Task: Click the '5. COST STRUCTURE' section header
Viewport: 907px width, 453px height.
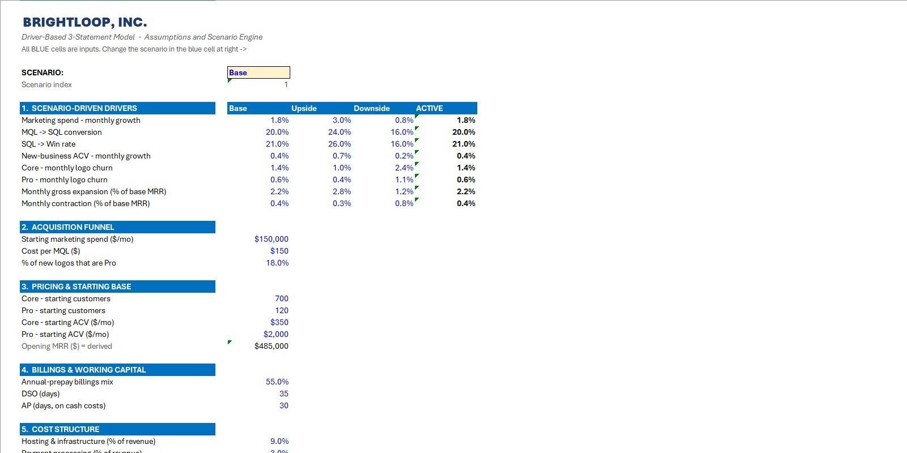Action: (x=117, y=429)
